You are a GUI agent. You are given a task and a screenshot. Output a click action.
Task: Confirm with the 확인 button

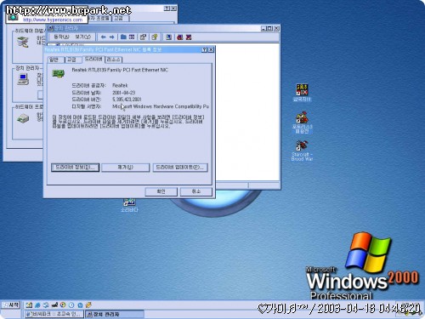pos(161,191)
